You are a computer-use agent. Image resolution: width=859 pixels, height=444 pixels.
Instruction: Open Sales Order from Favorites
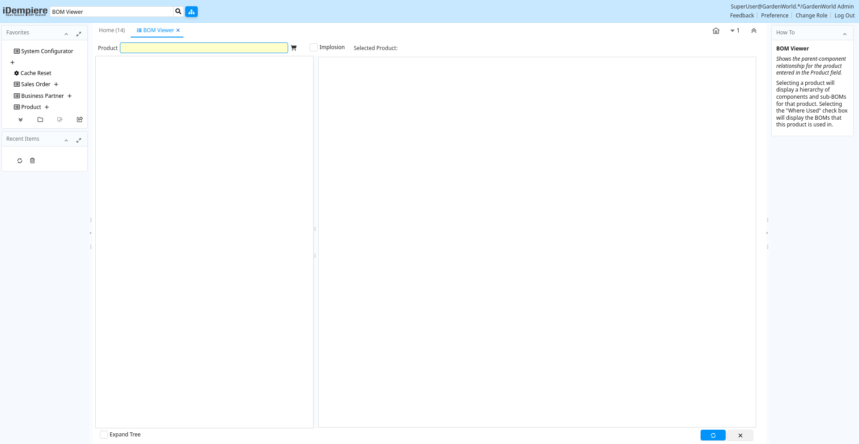point(36,84)
